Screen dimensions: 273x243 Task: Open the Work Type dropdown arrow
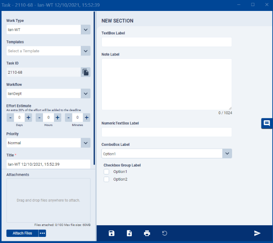tap(86, 30)
